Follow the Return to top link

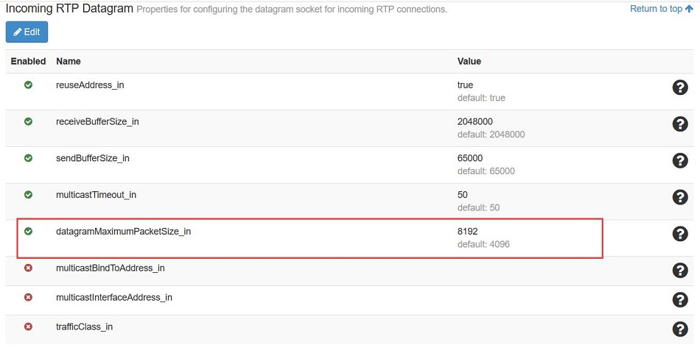661,9
